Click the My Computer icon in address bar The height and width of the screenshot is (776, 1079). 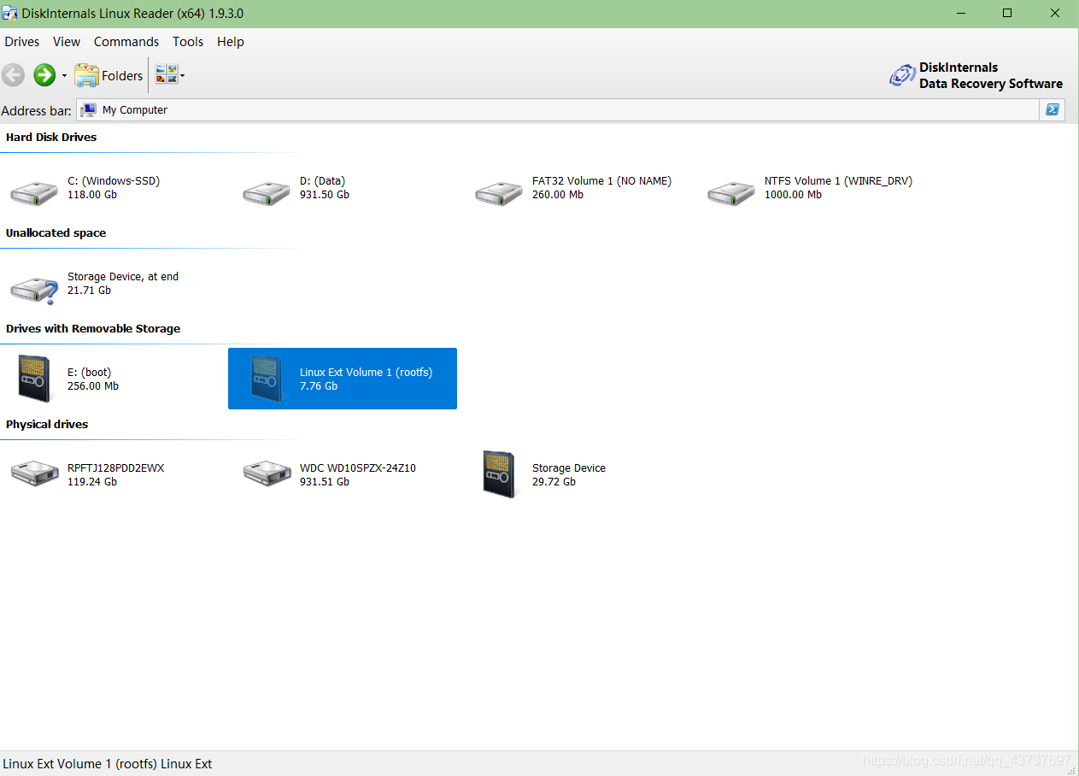pyautogui.click(x=88, y=109)
